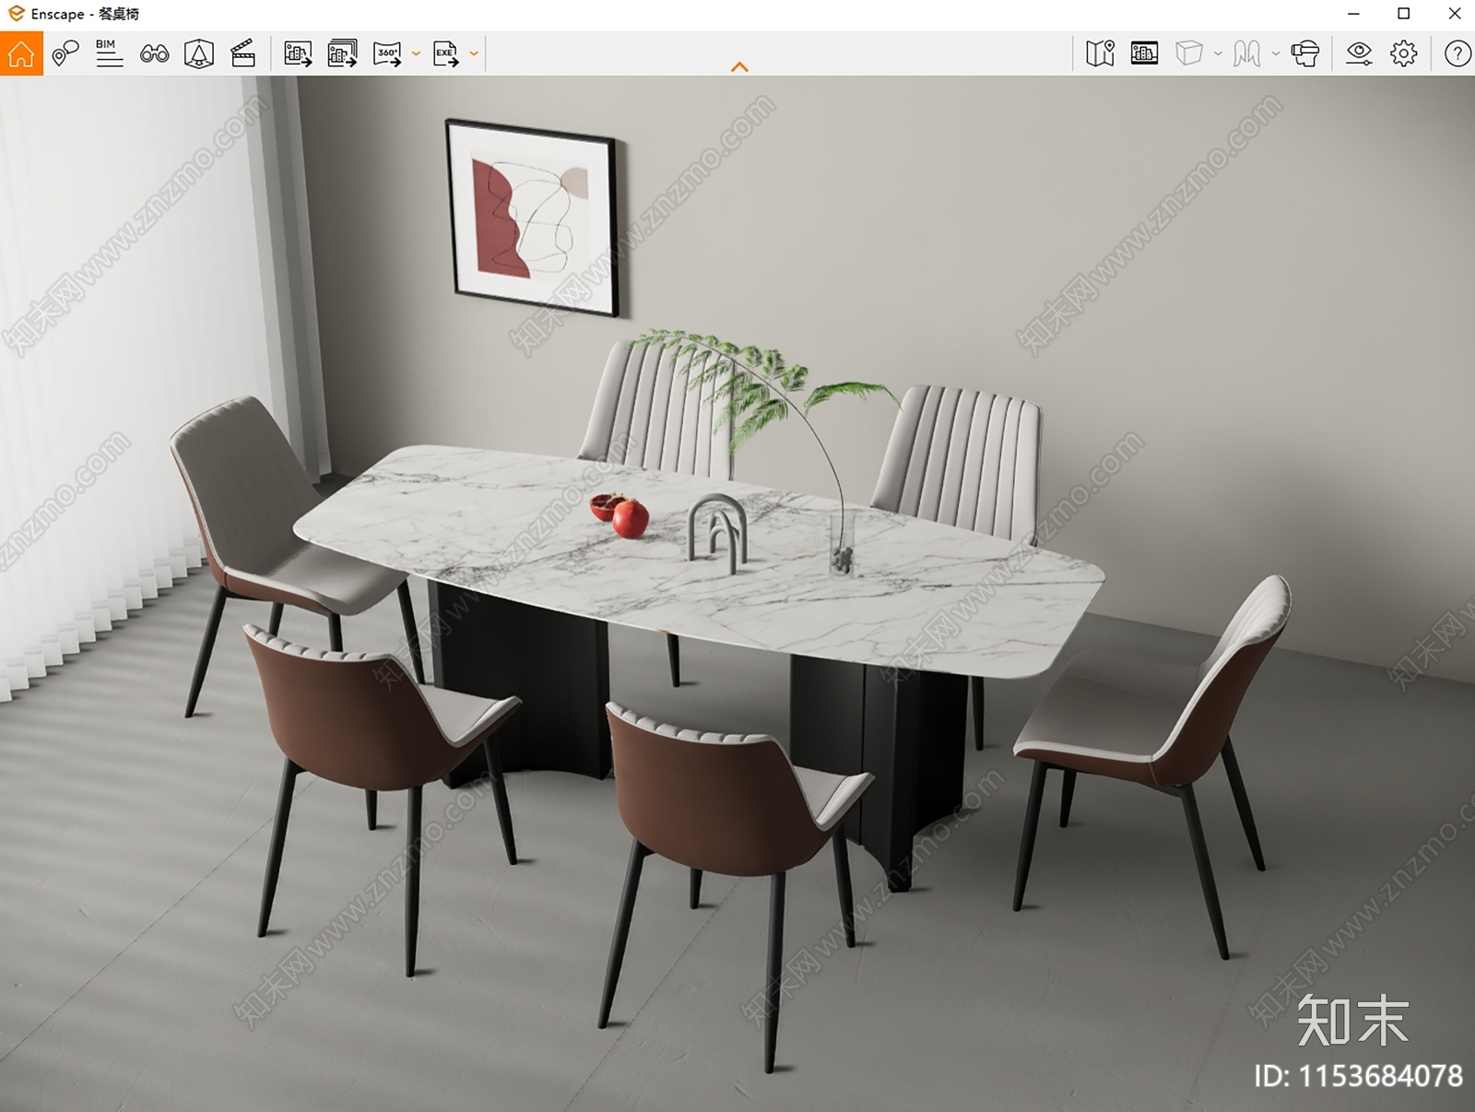Viewport: 1475px width, 1112px height.
Task: Click the Enscape logo in title bar
Action: click(16, 14)
